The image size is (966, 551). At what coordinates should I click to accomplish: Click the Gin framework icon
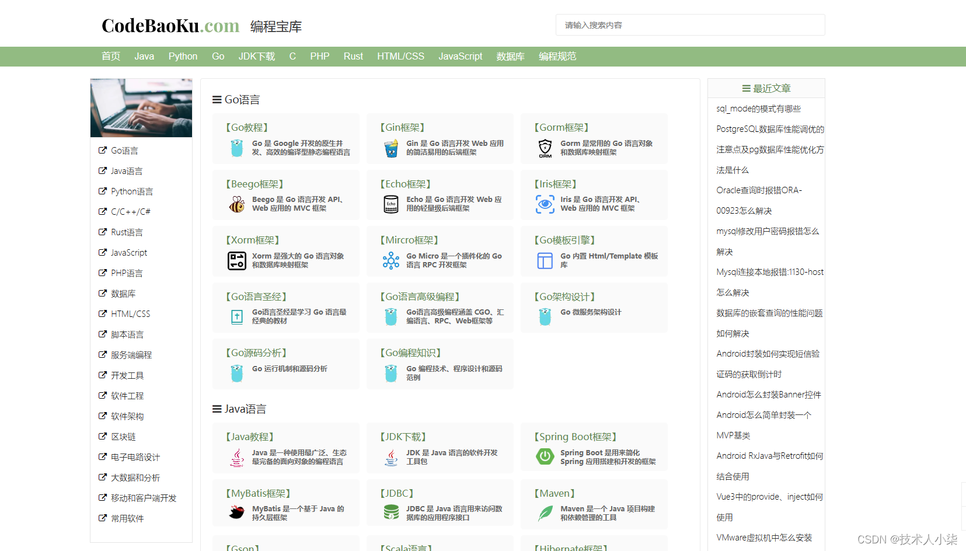(391, 148)
